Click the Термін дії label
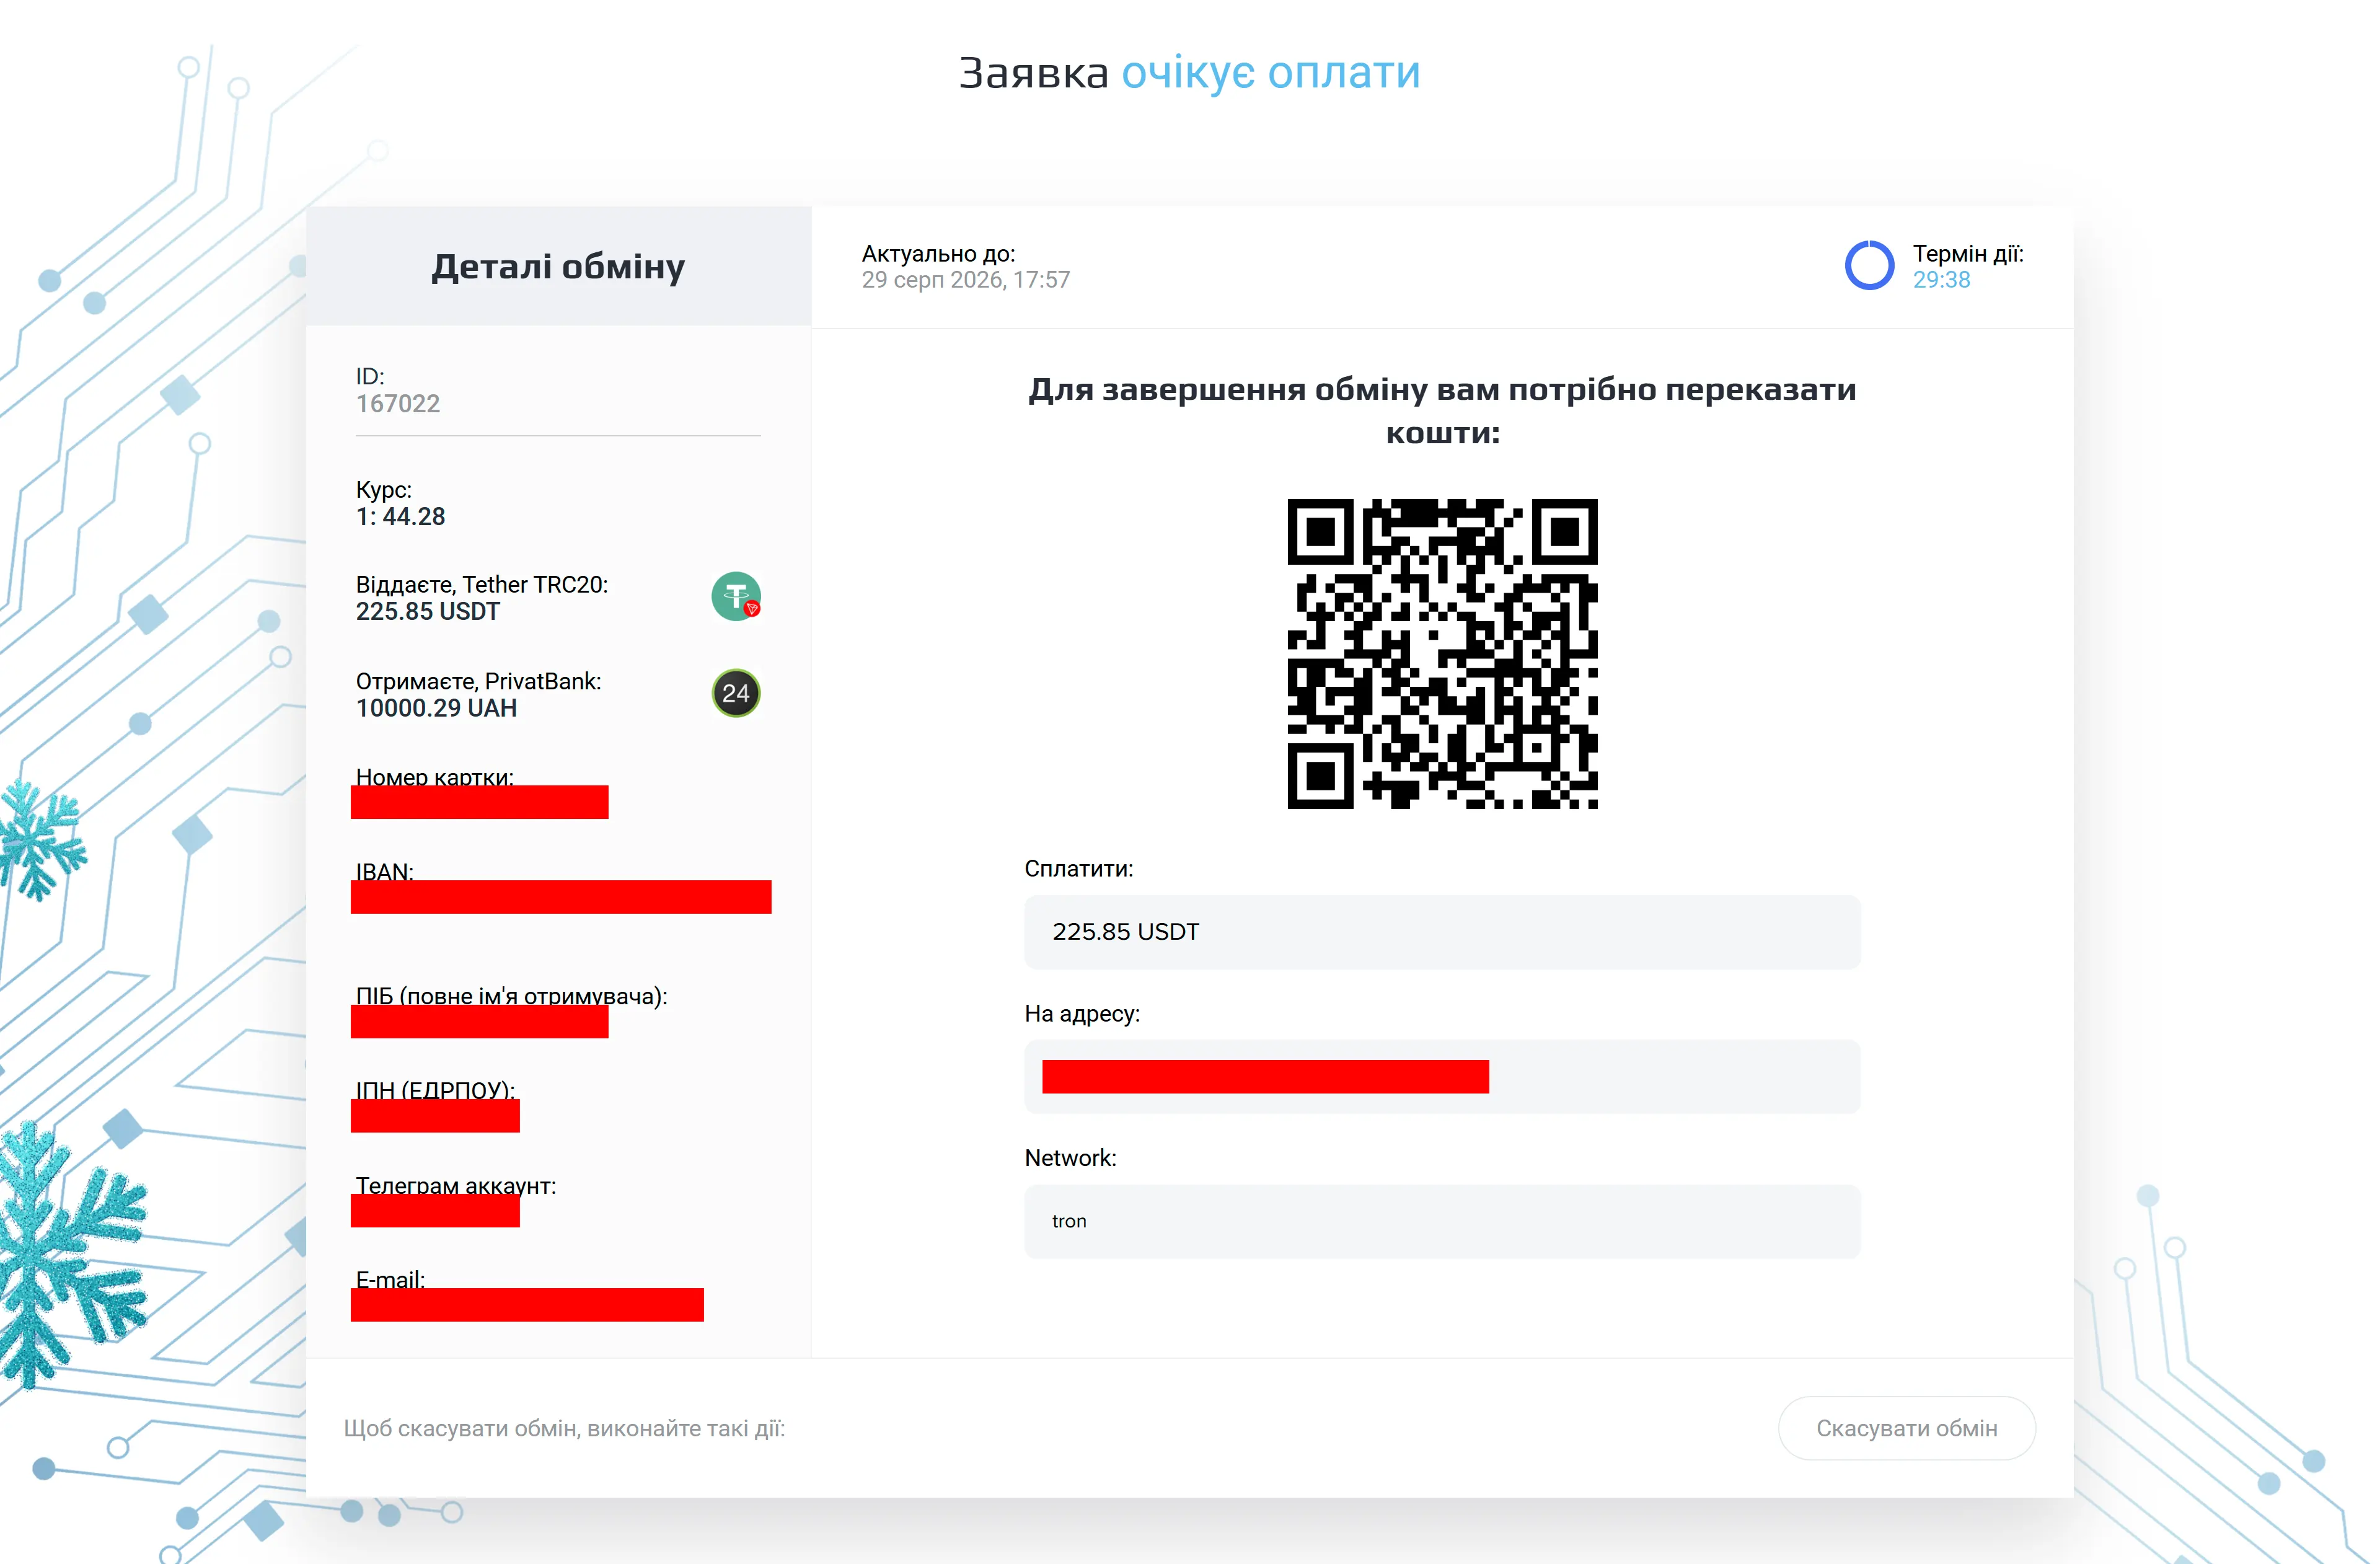Viewport: 2380px width, 1564px height. 1968,254
